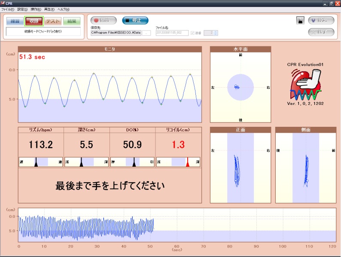341x257 pixels.
Task: Open the ヘルプ(H) menu
Action: [63, 9]
